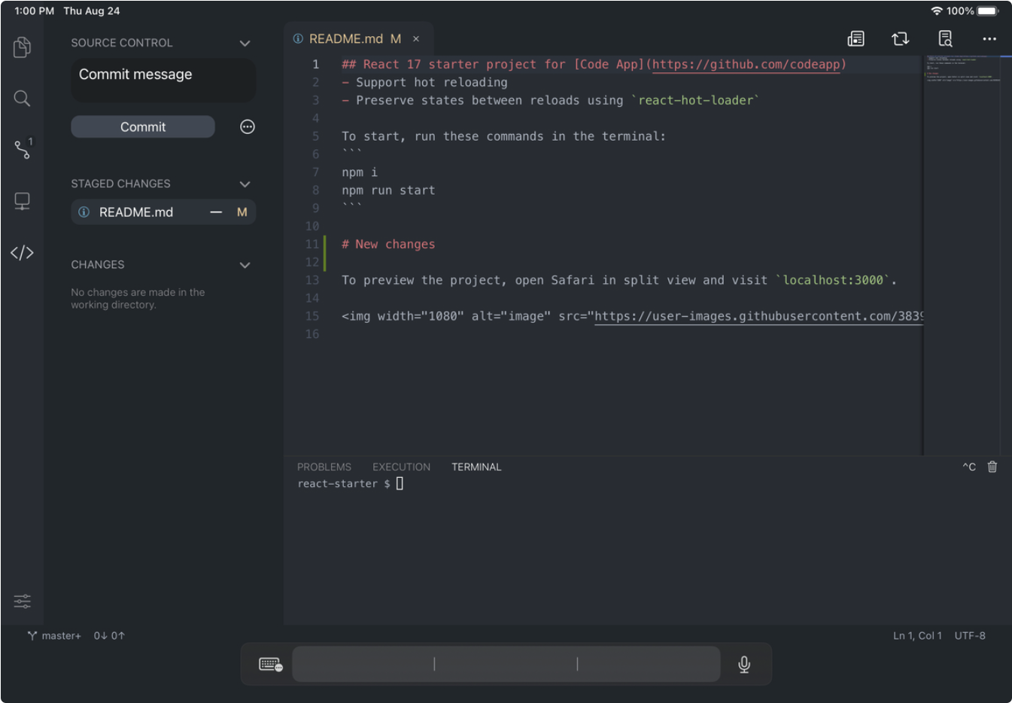The height and width of the screenshot is (703, 1012).
Task: Click the compare changes arrows icon
Action: click(900, 38)
